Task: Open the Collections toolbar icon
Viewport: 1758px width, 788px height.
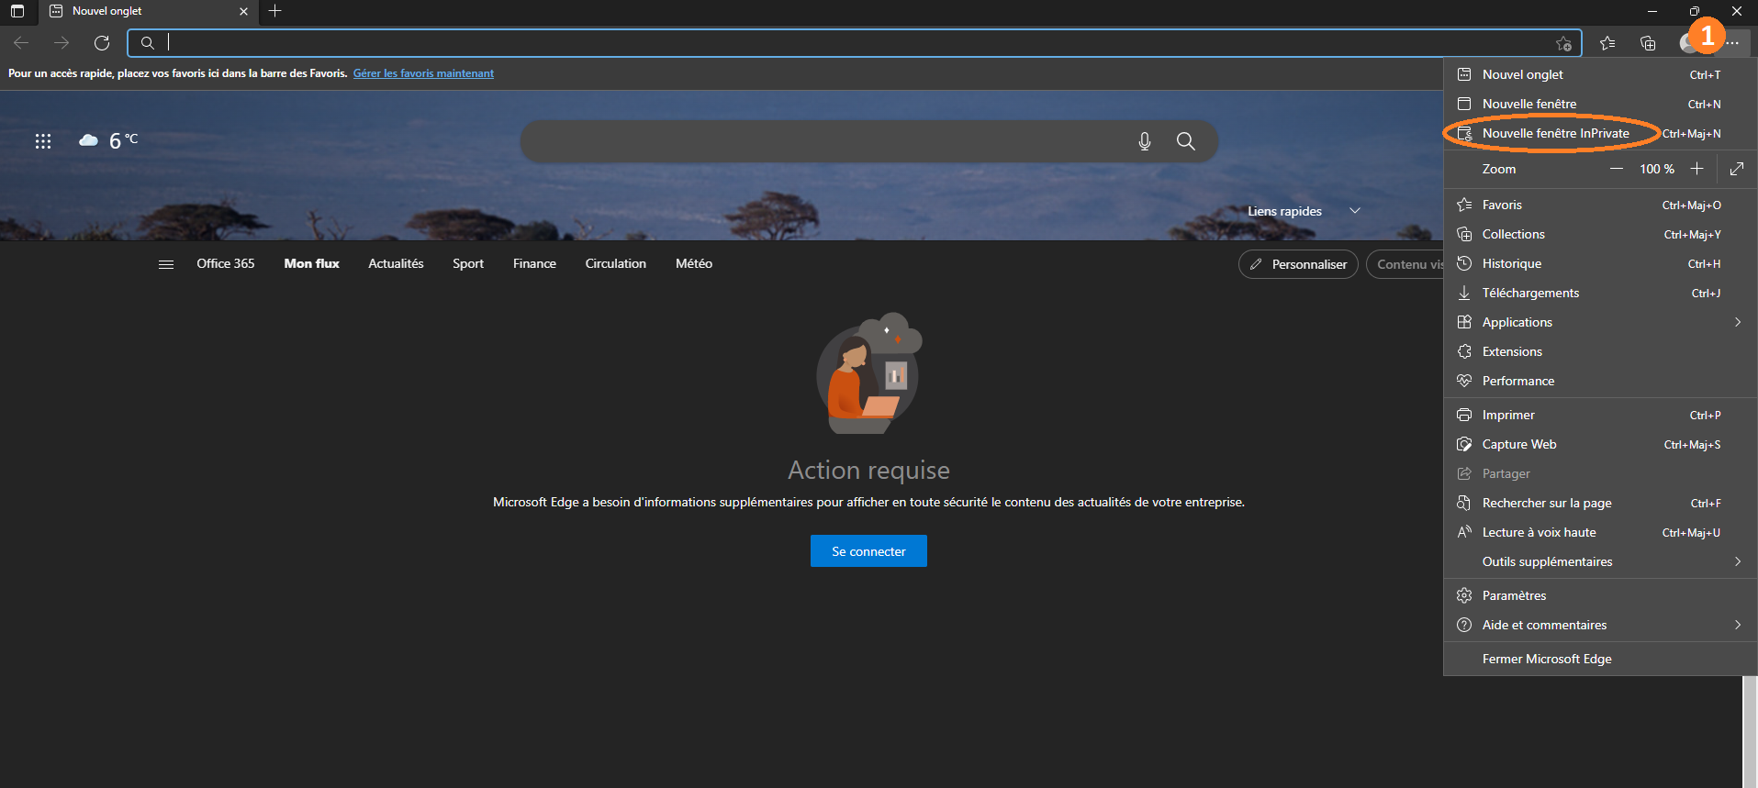Action: [x=1648, y=43]
